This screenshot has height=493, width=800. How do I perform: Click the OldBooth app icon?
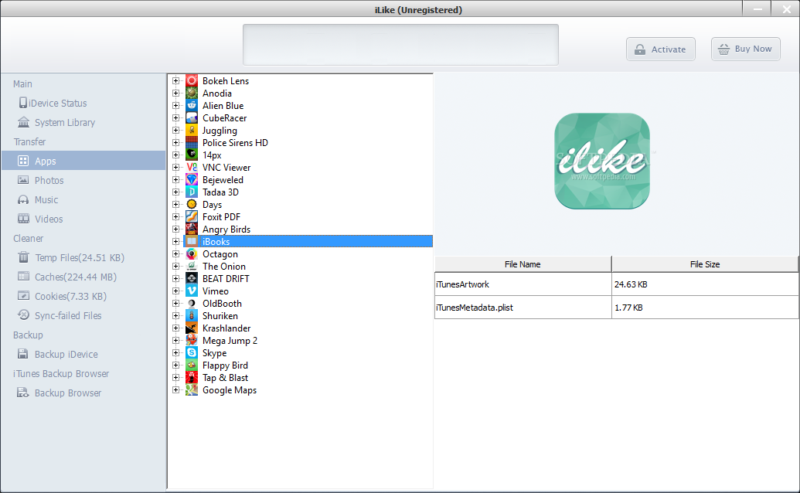(192, 304)
